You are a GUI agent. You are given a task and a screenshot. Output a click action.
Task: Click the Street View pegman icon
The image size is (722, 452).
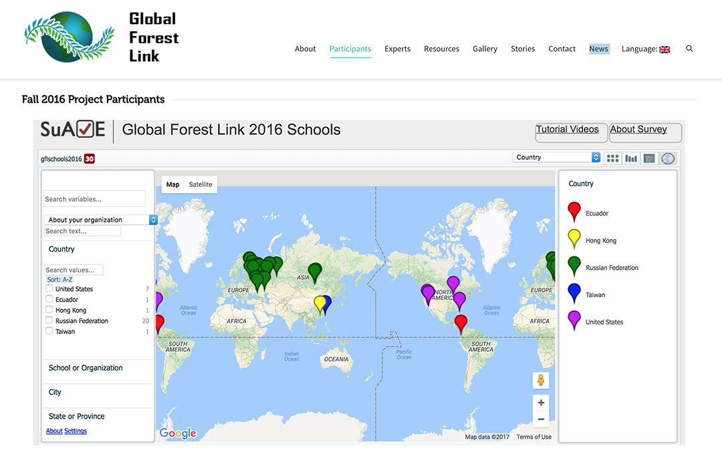click(x=541, y=381)
